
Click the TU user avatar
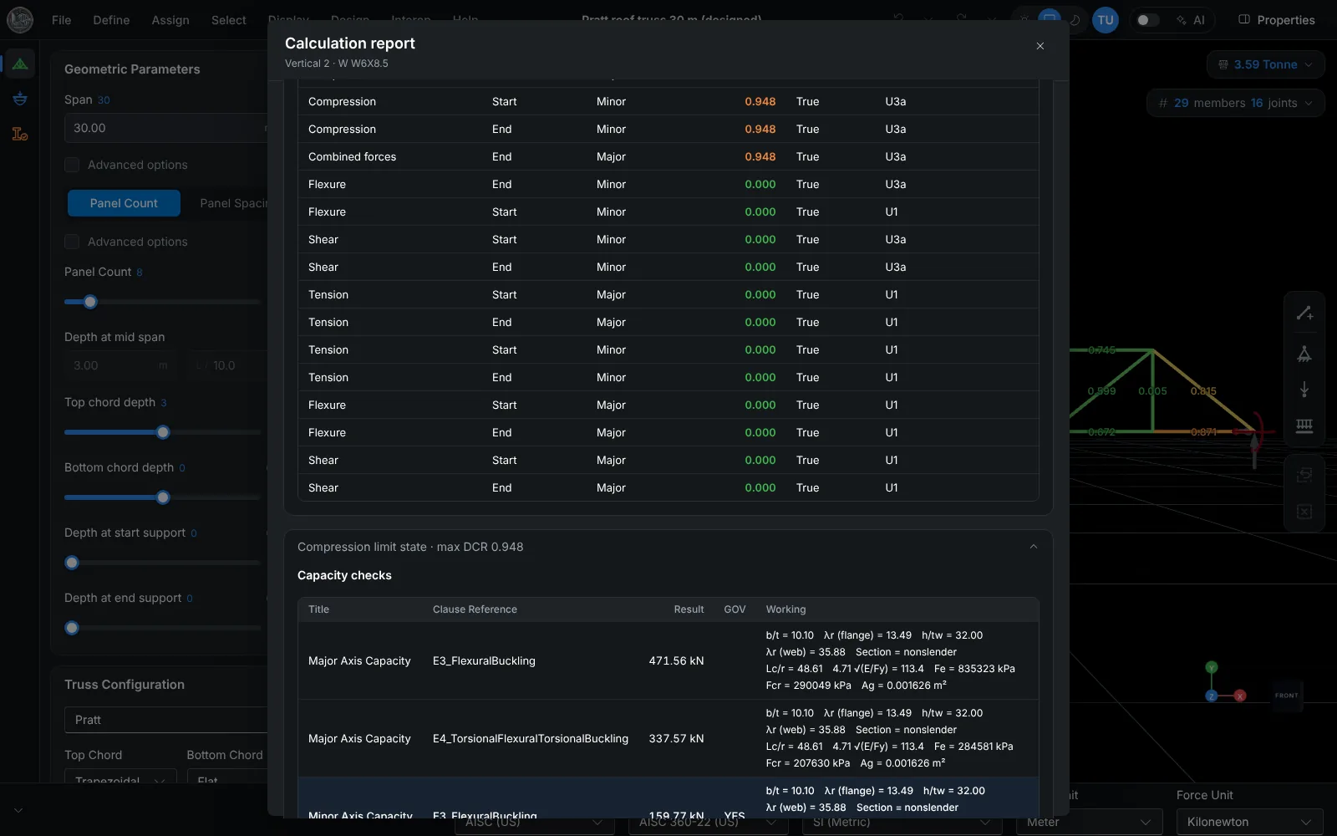coord(1106,20)
